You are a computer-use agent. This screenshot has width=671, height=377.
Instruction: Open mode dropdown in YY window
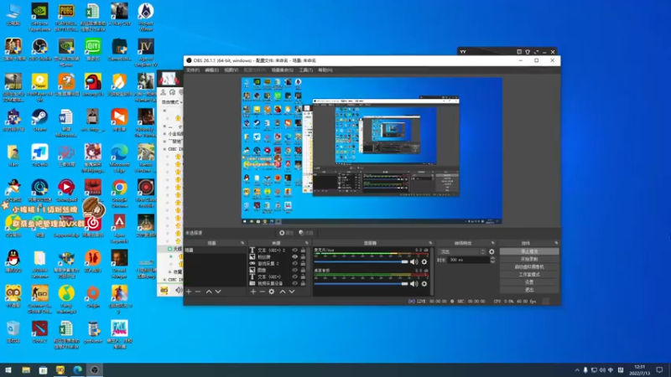(172, 102)
